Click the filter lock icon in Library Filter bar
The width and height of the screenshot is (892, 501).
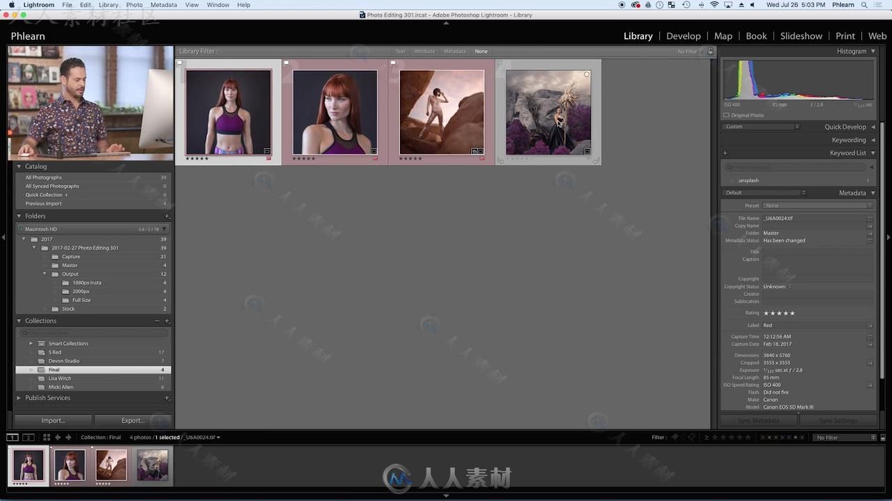click(710, 51)
